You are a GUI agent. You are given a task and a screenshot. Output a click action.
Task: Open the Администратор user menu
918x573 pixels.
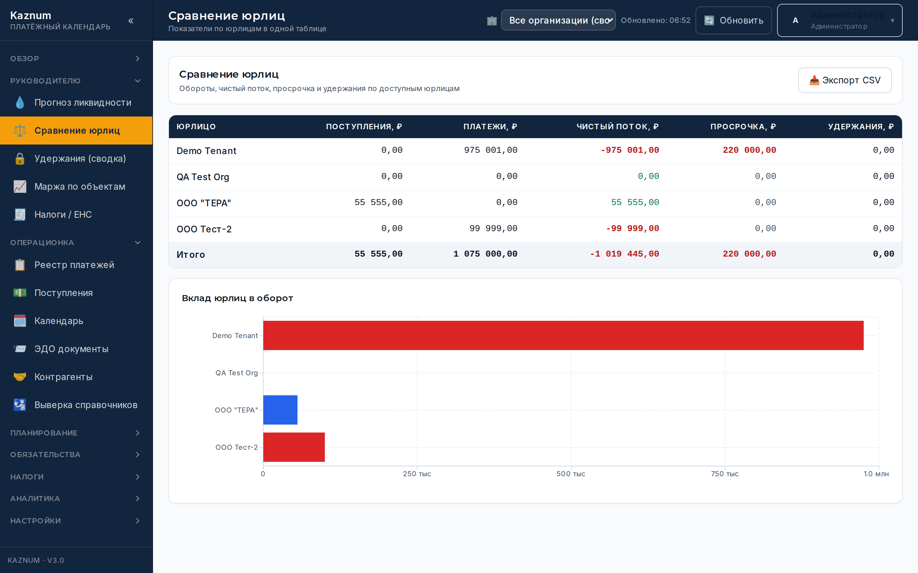coord(840,20)
